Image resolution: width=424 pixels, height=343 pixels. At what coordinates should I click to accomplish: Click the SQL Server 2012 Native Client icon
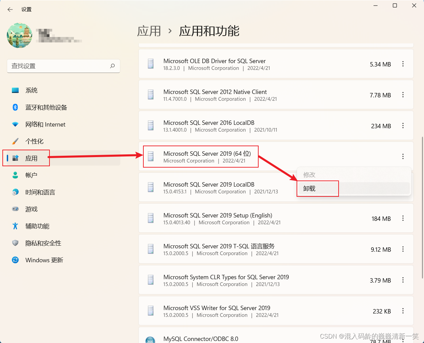[151, 95]
